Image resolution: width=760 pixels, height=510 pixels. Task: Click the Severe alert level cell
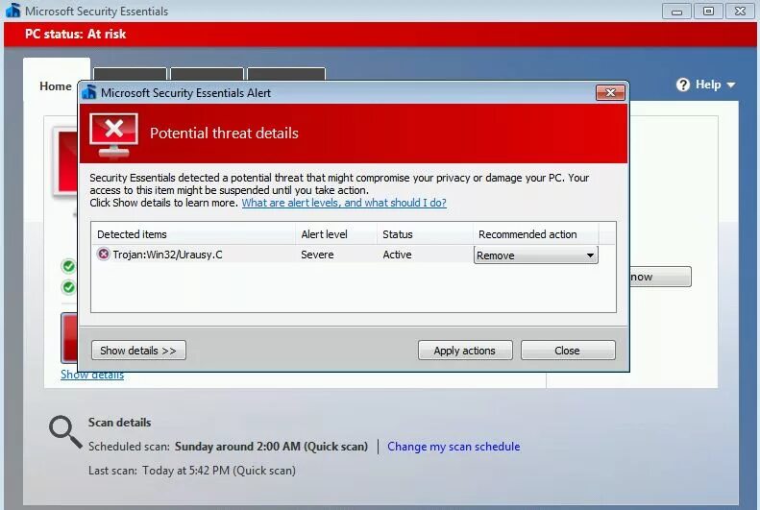[317, 255]
